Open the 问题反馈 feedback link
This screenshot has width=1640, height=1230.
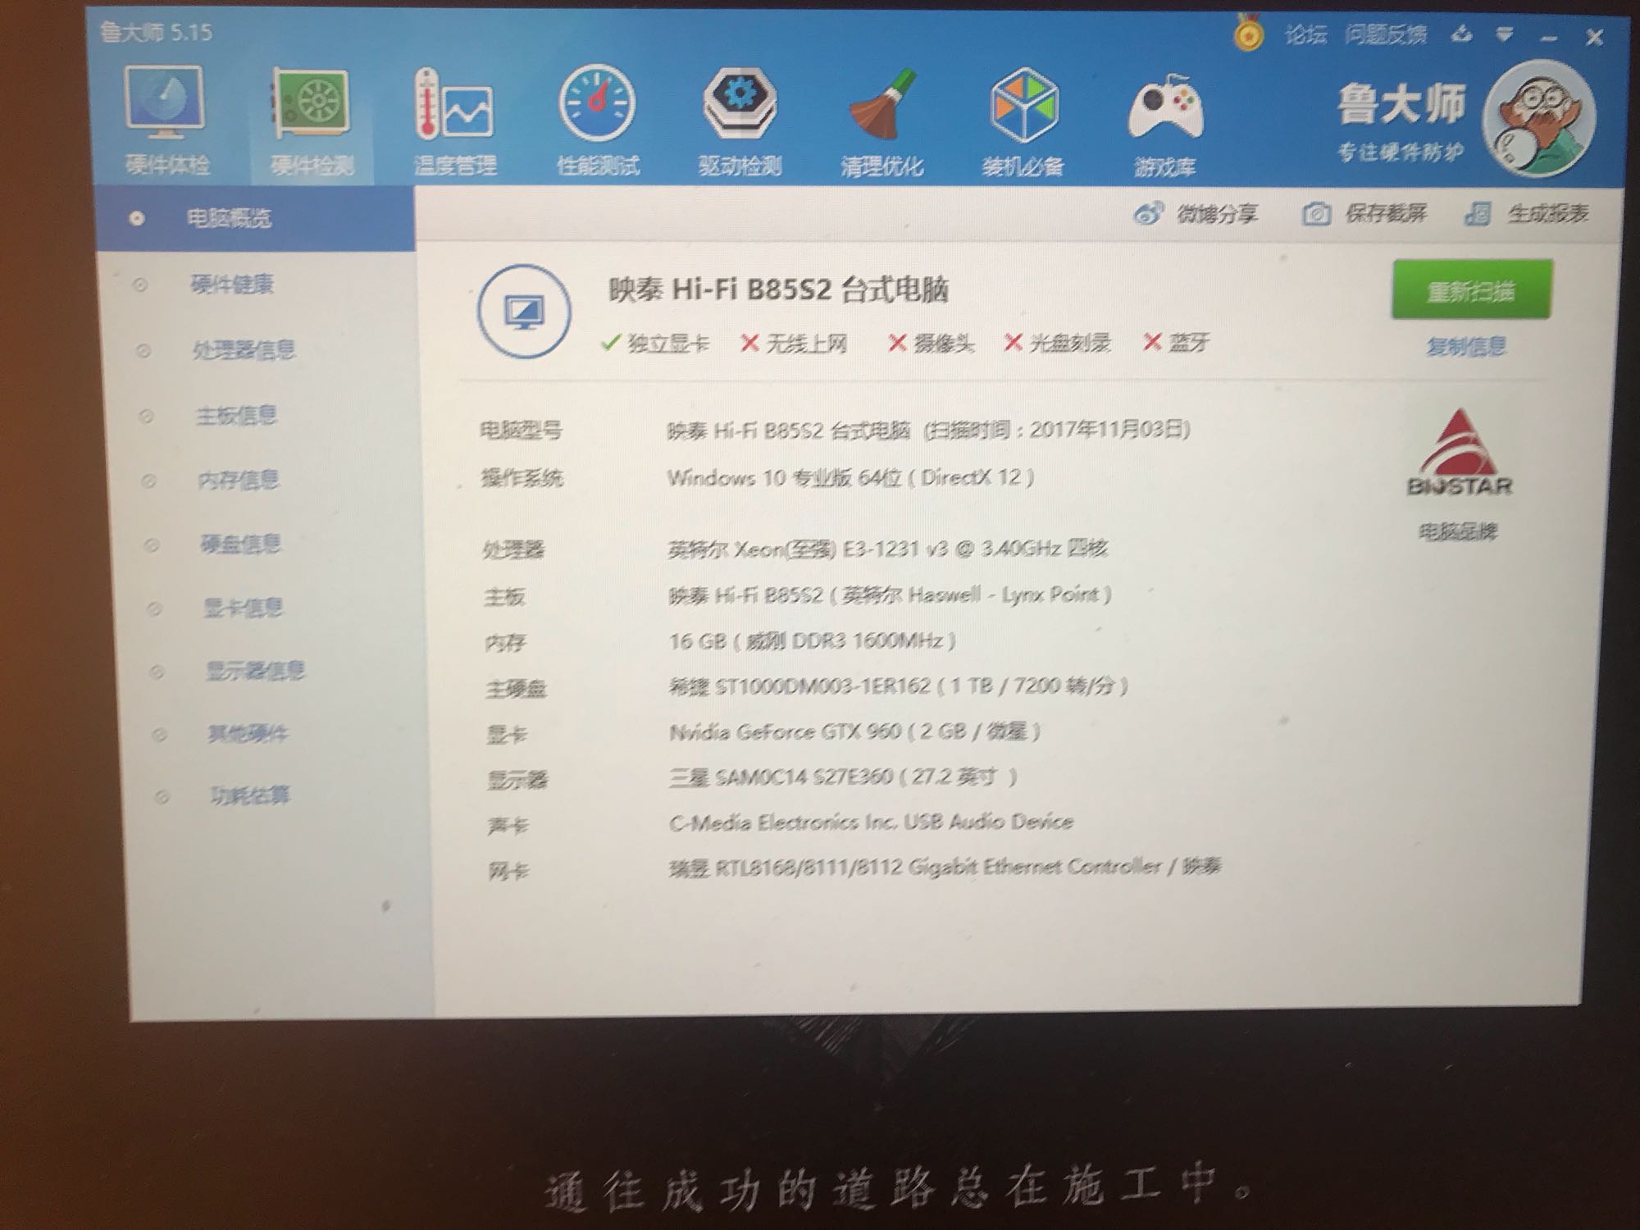(1386, 34)
